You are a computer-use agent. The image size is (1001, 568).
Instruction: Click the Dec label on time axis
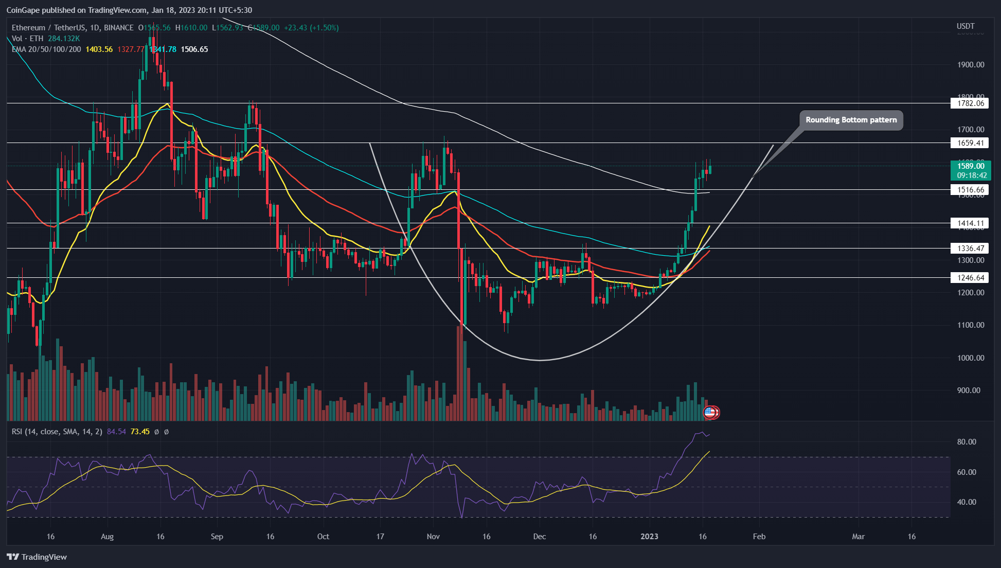pos(540,536)
